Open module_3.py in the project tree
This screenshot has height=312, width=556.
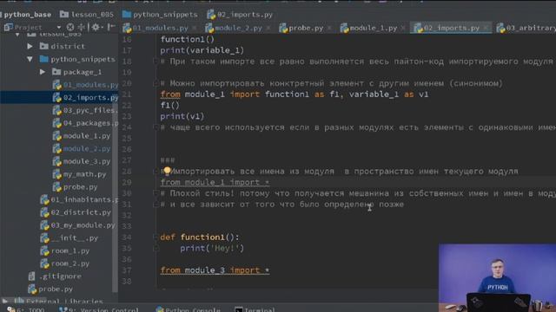click(x=82, y=161)
